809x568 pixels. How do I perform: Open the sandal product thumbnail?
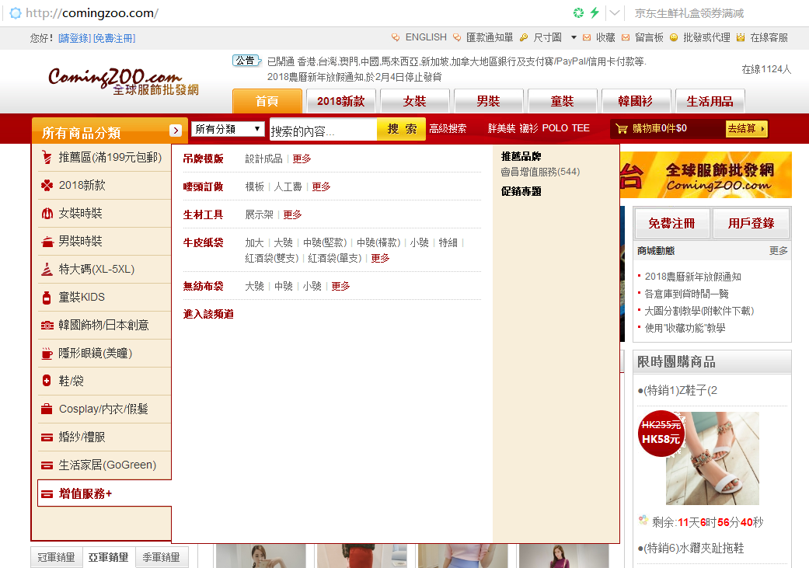(712, 458)
